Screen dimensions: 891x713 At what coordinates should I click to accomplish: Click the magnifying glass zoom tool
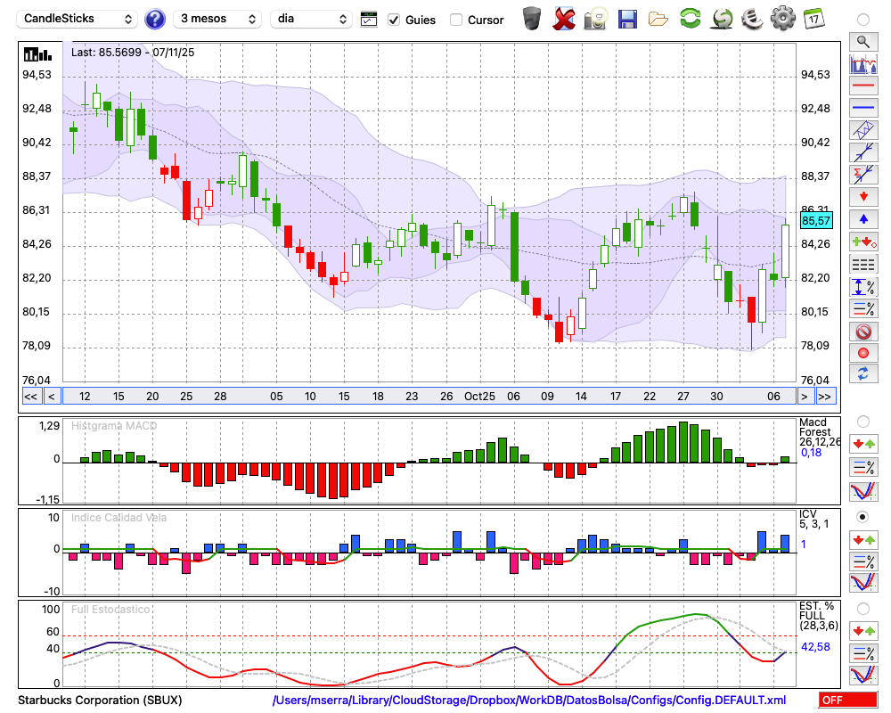[x=862, y=41]
